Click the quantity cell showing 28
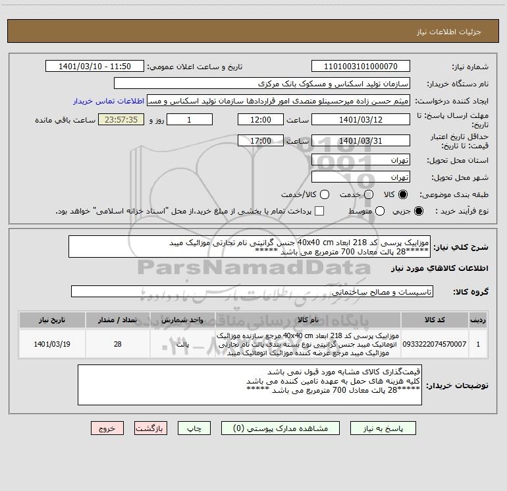 point(118,344)
